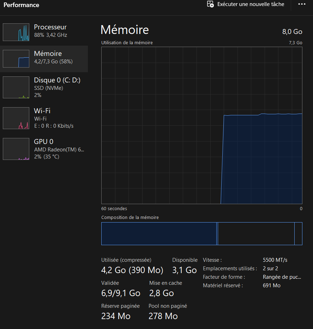Click the free segment at composition bar end

(298, 233)
